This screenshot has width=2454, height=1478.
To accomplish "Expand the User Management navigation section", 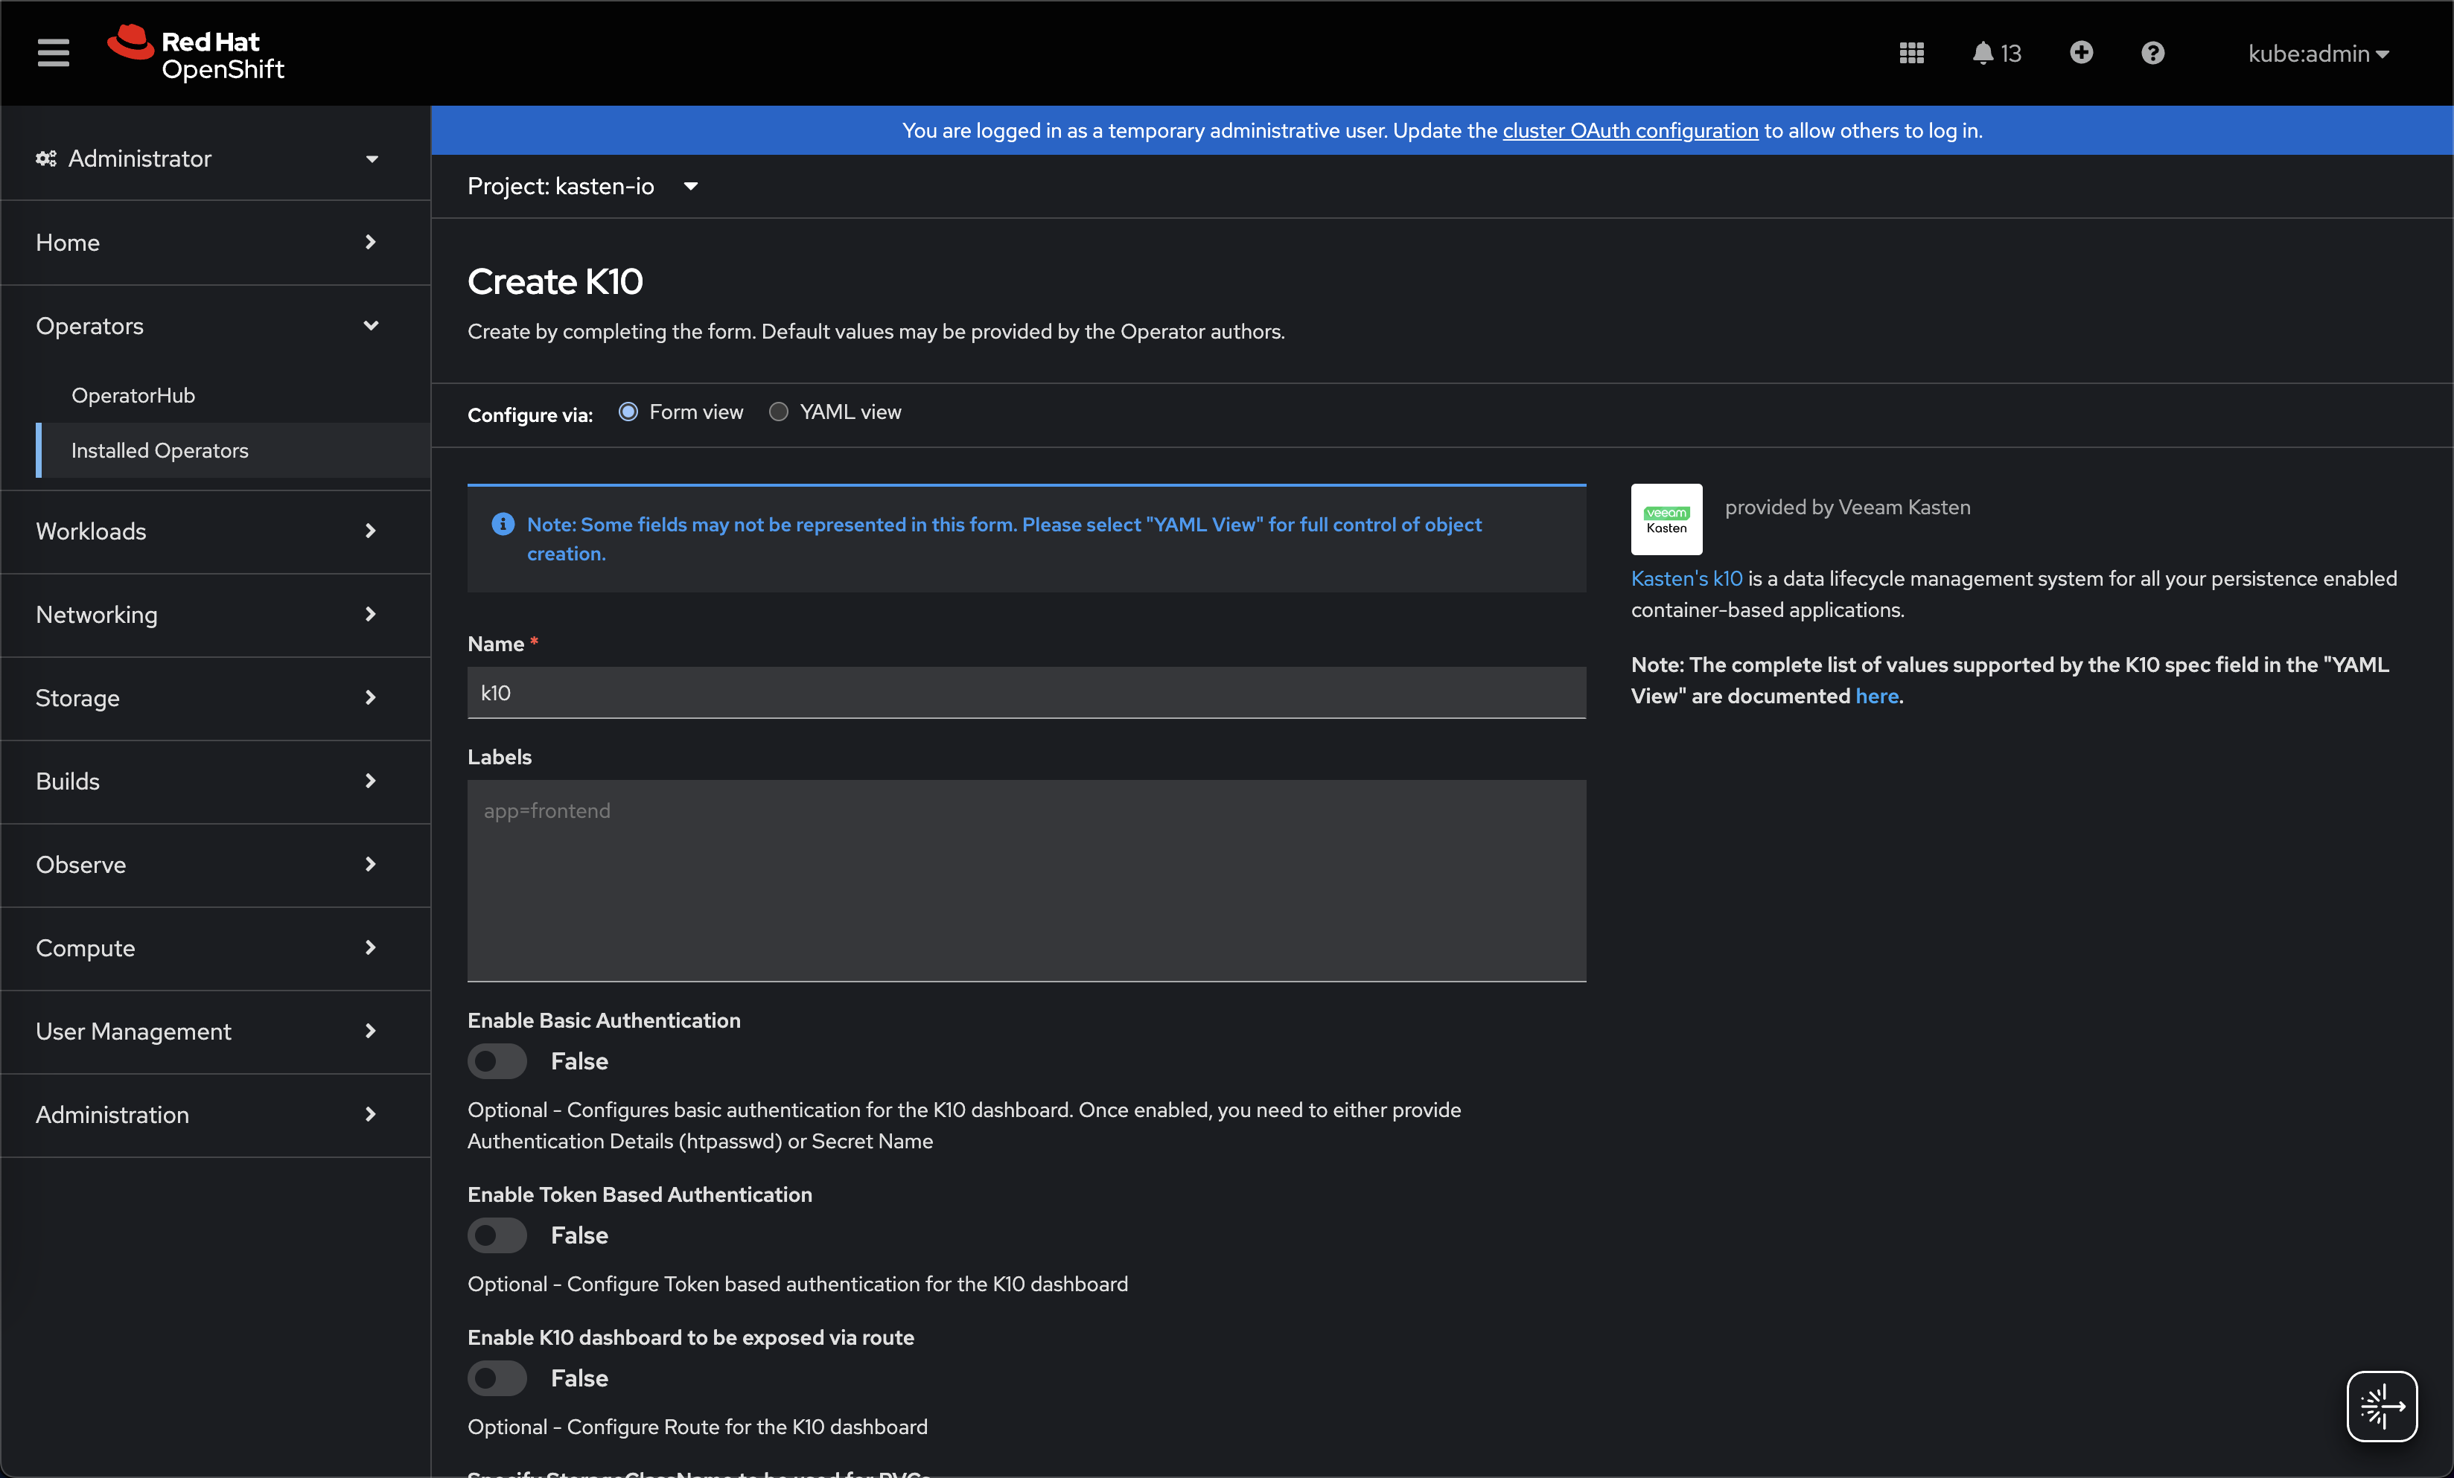I will [x=215, y=1031].
